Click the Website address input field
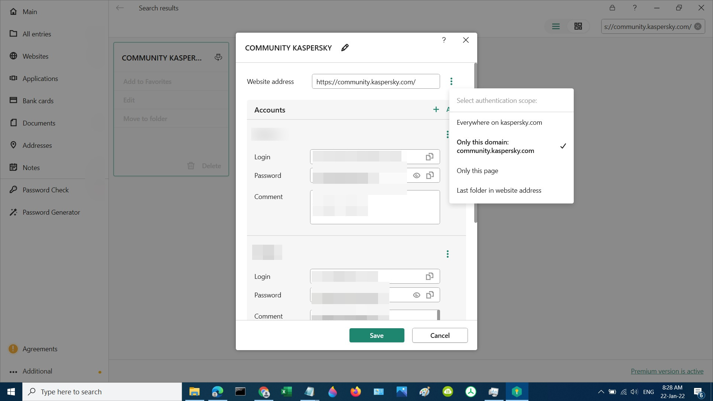 376,81
